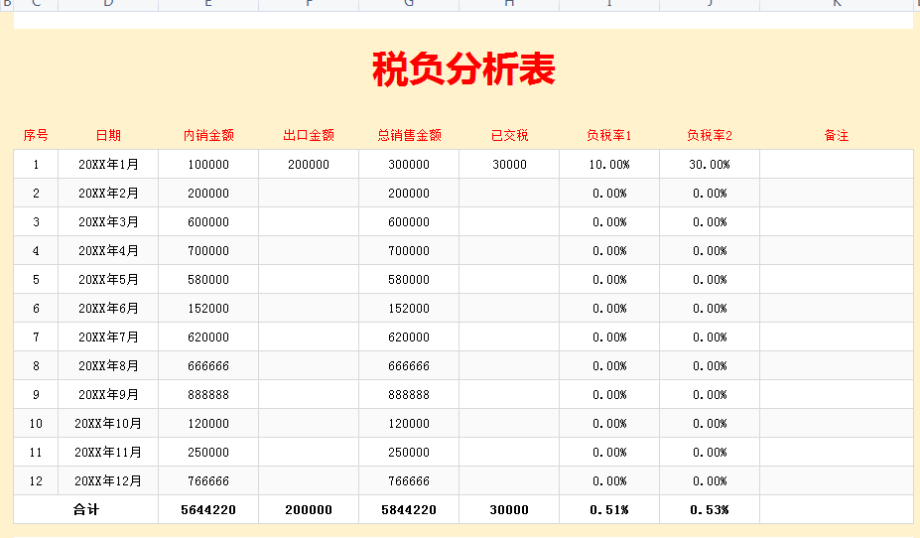This screenshot has width=920, height=538.
Task: Select total 内销金额 cell 5644220
Action: 208,509
